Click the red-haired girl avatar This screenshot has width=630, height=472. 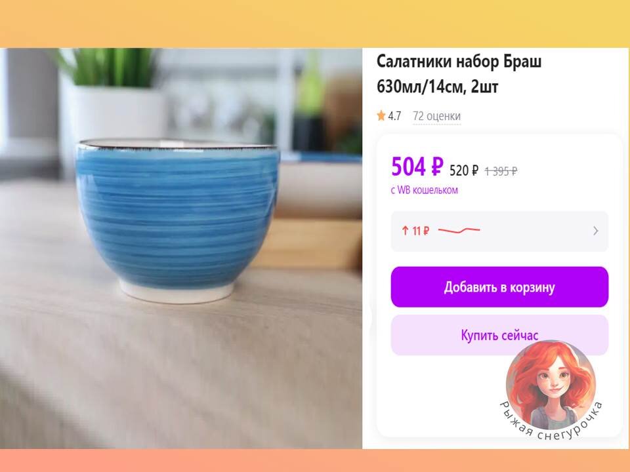pos(551,384)
